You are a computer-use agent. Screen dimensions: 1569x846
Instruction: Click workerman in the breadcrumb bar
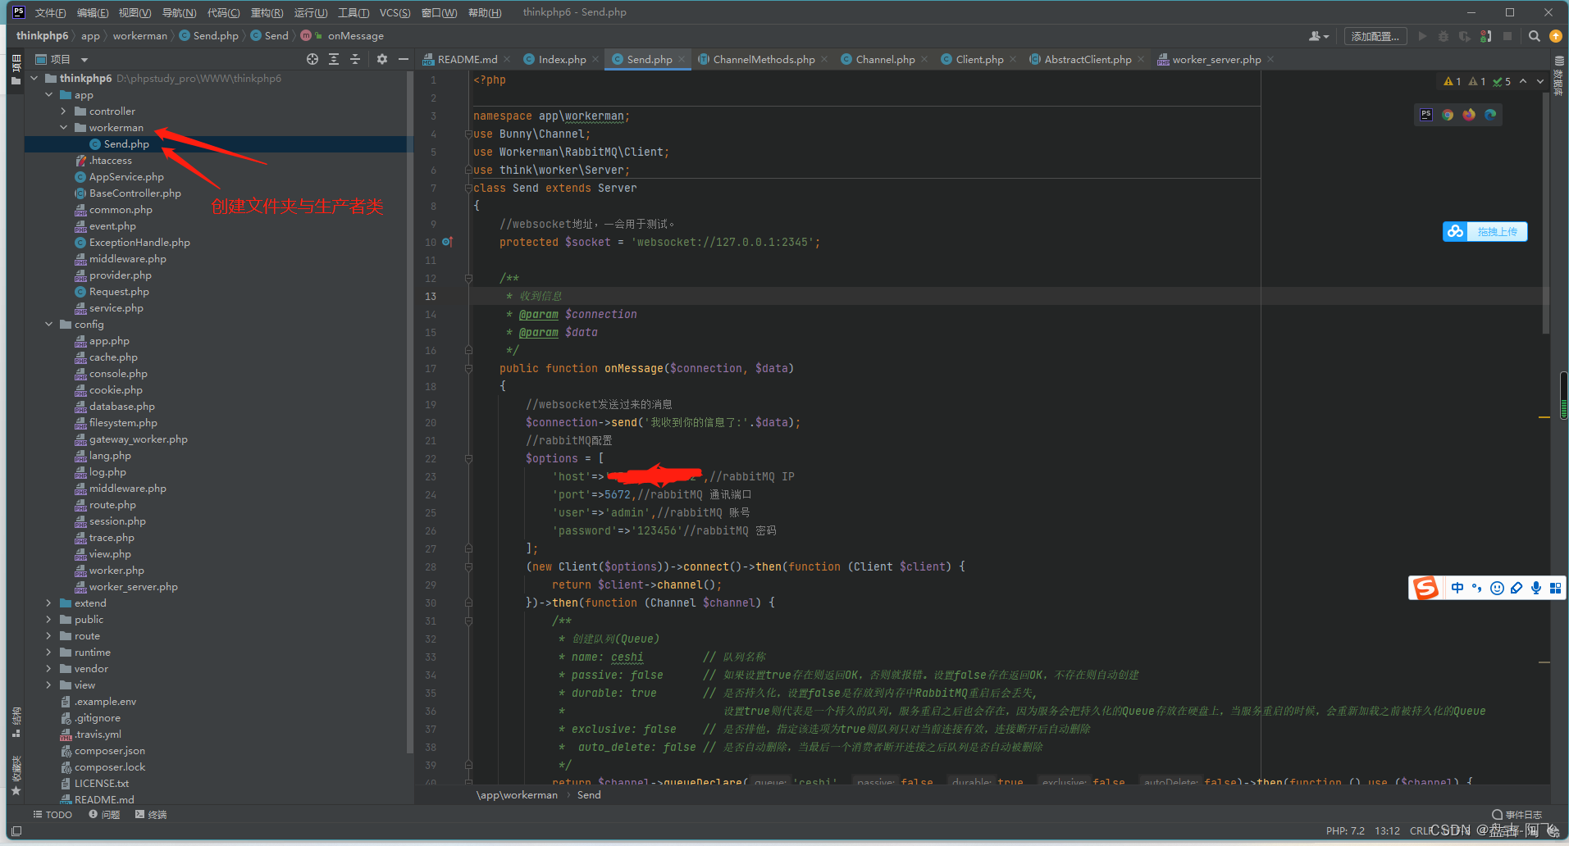140,35
